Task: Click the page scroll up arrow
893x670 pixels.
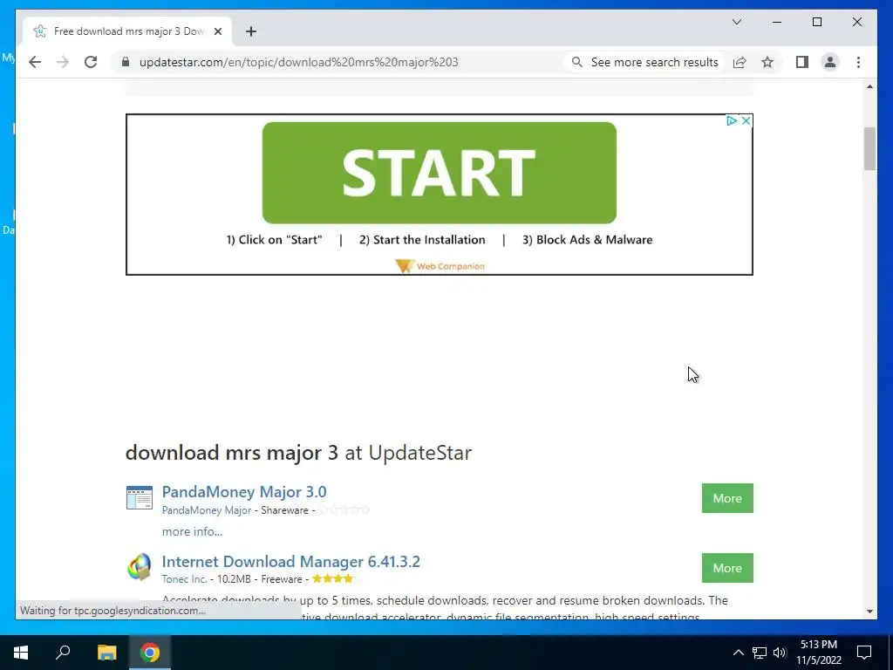Action: click(x=869, y=86)
